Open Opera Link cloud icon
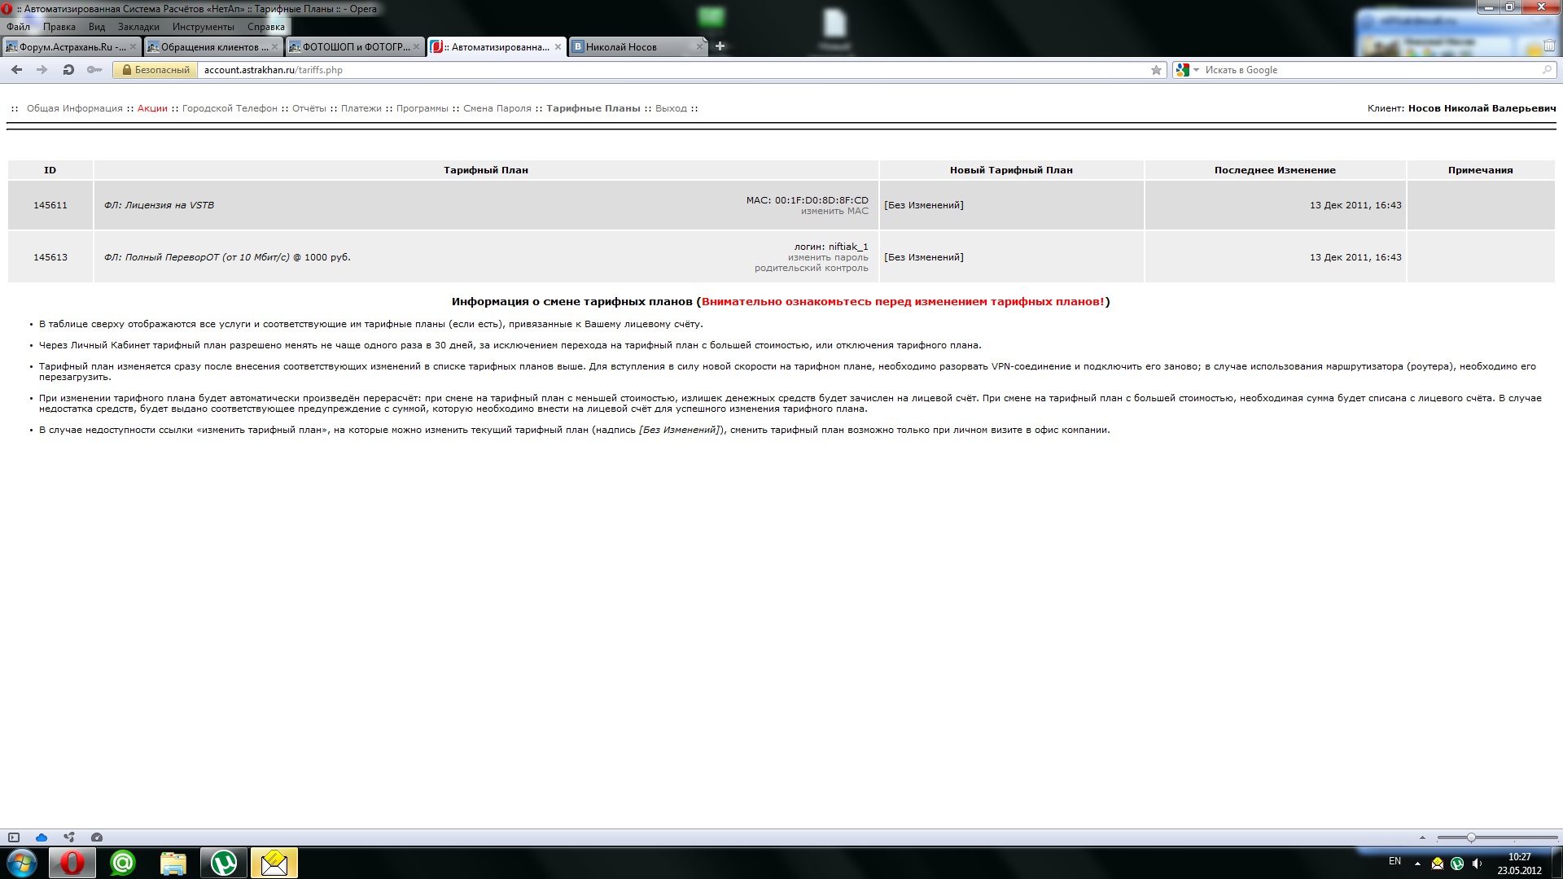This screenshot has width=1563, height=879. pyautogui.click(x=42, y=837)
